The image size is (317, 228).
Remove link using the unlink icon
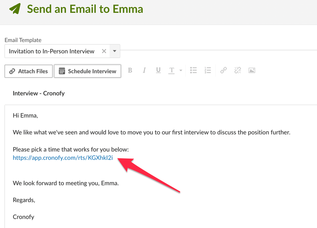point(238,70)
